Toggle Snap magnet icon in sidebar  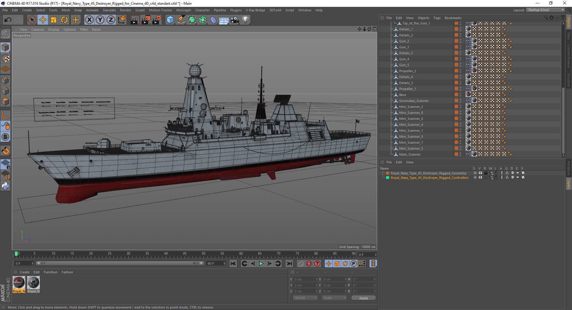click(5, 151)
